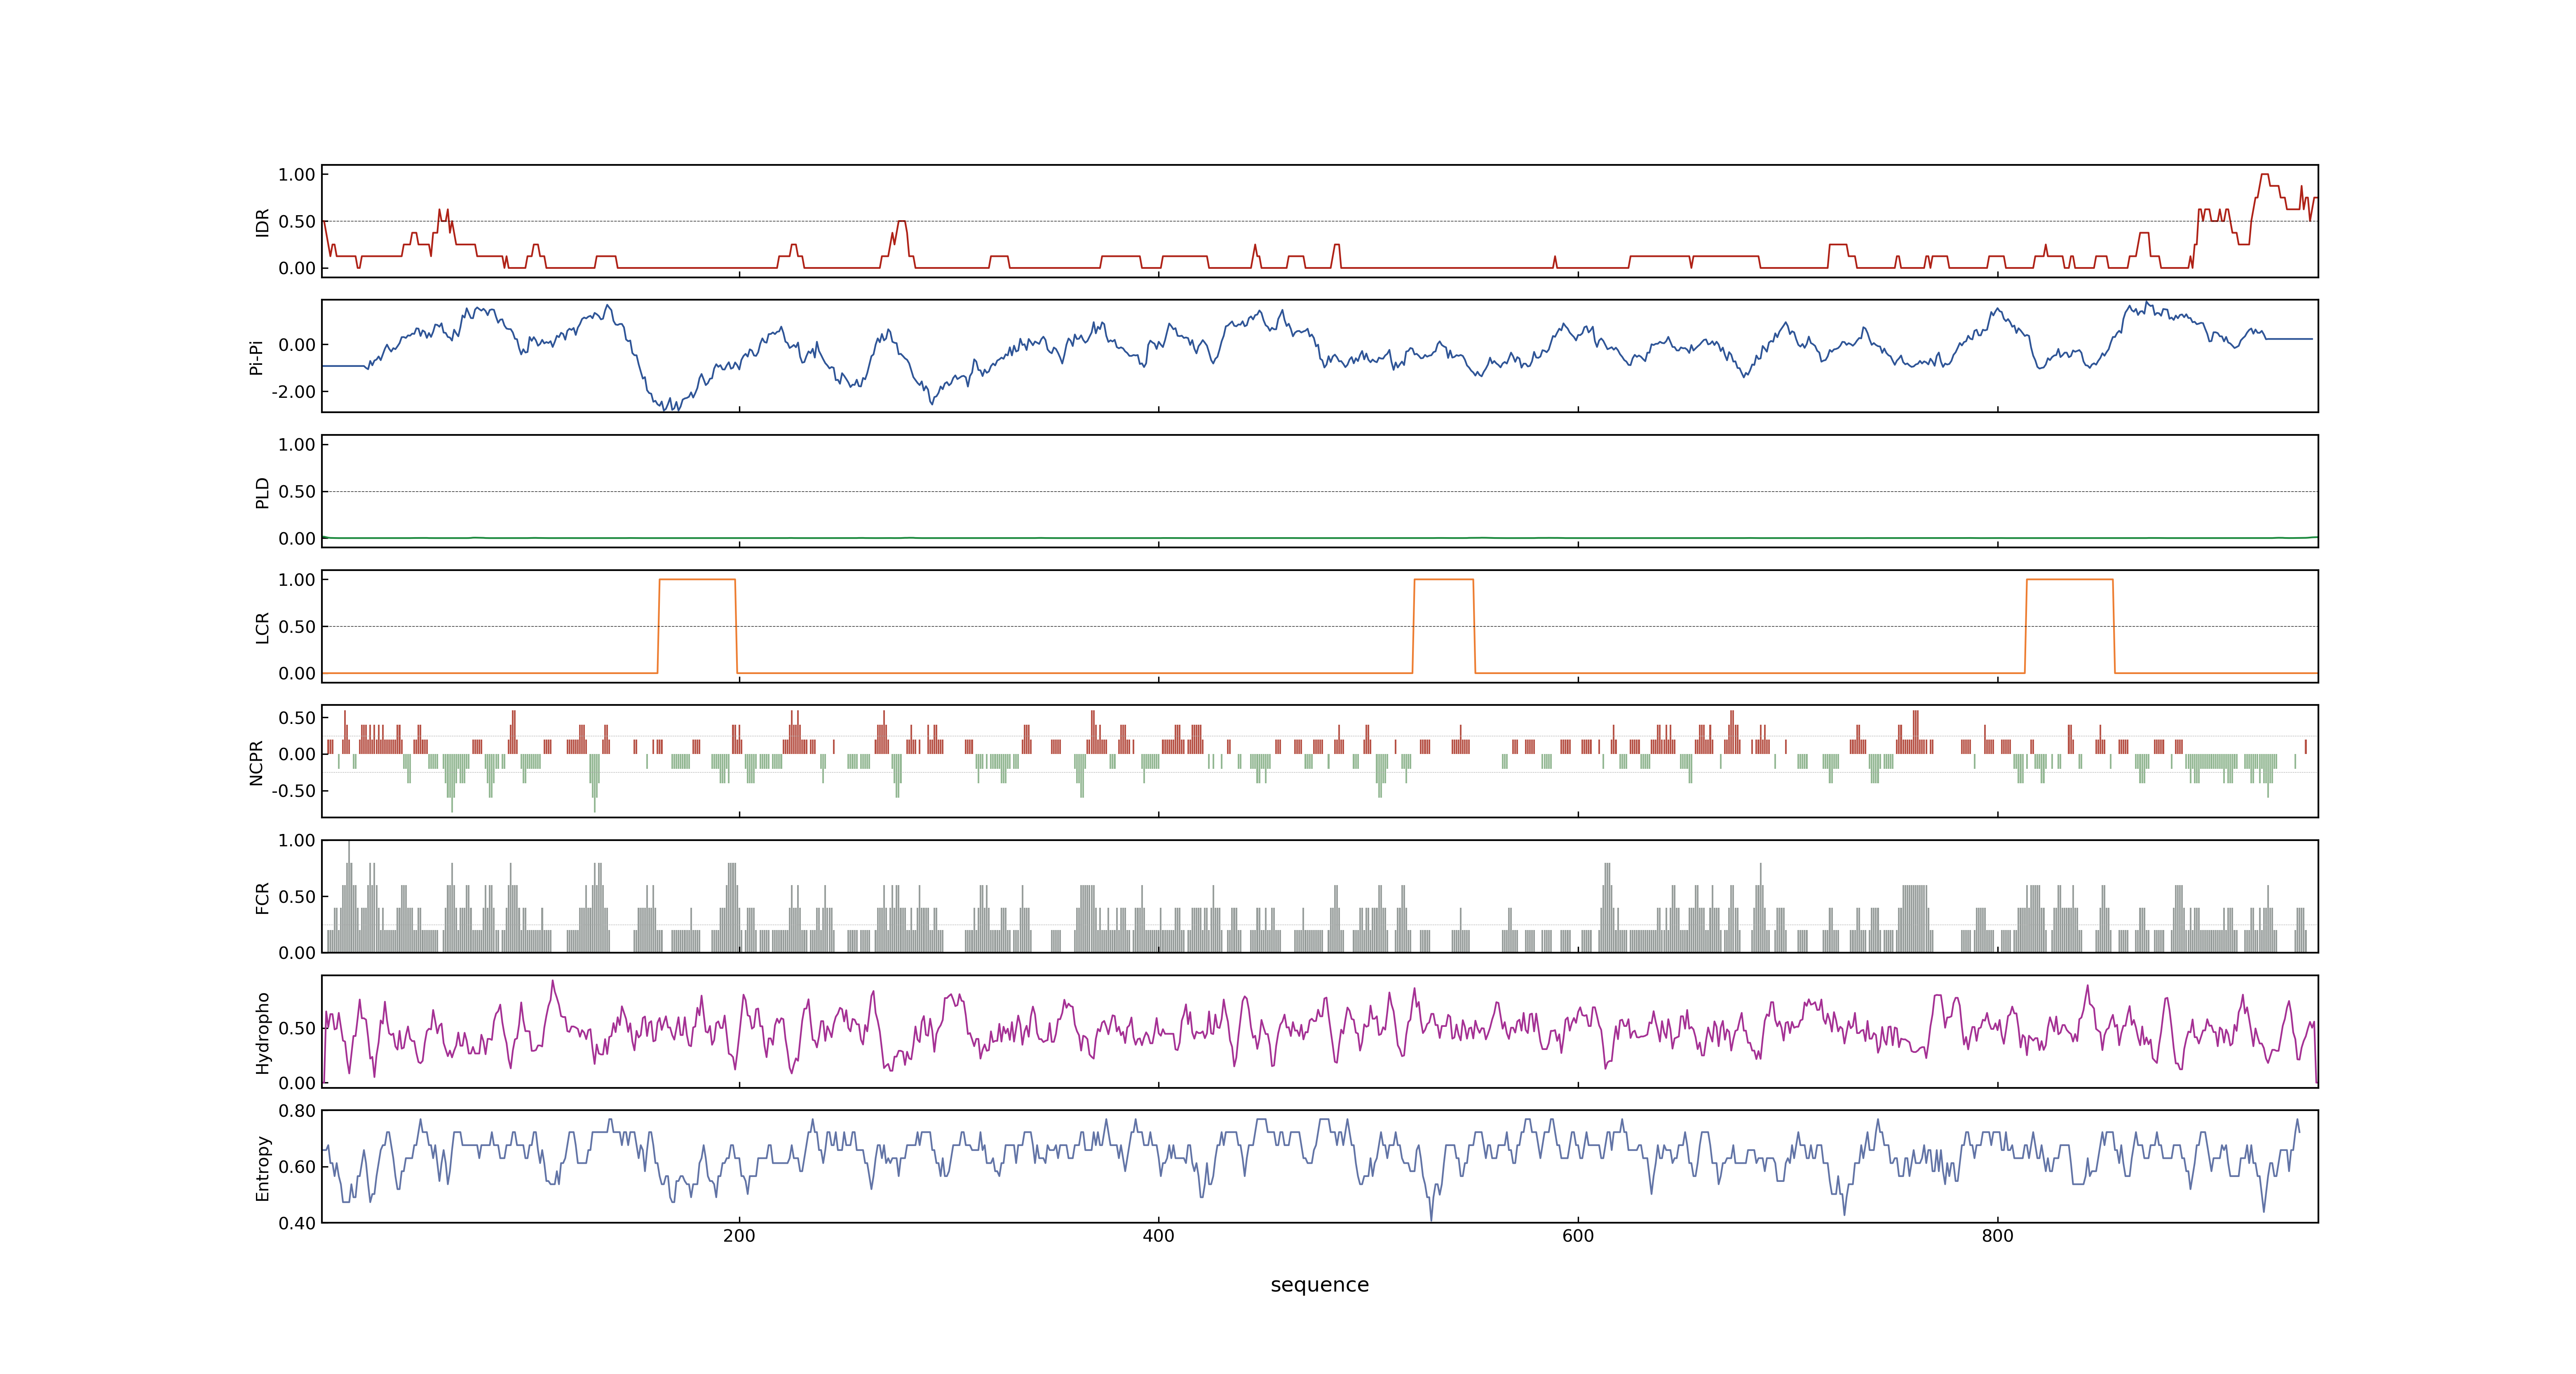Click the 600 x-axis tick label
This screenshot has height=1374, width=2576.
[x=1578, y=1236]
